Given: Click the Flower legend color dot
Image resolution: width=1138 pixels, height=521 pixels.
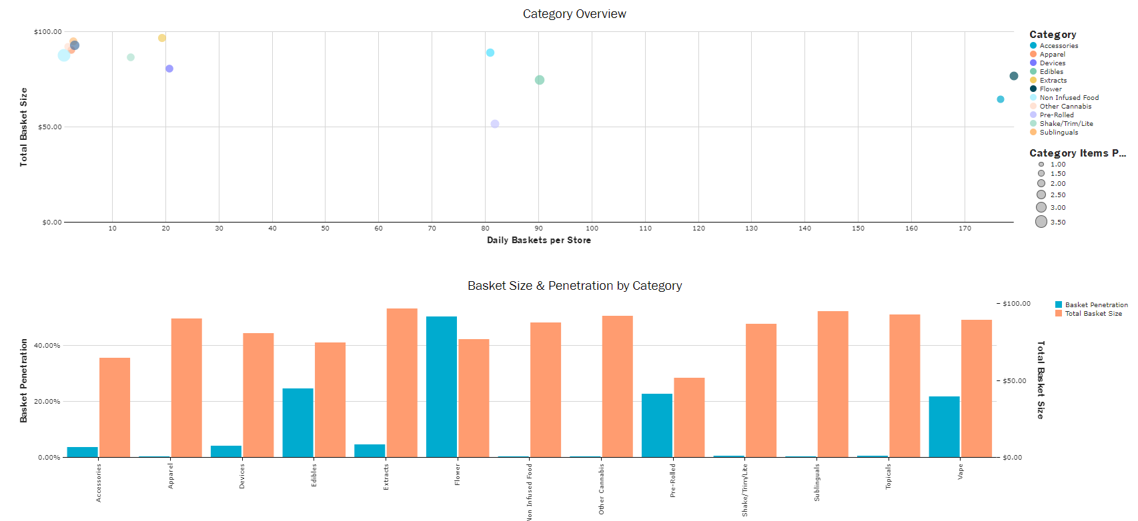Looking at the screenshot, I should [1033, 89].
